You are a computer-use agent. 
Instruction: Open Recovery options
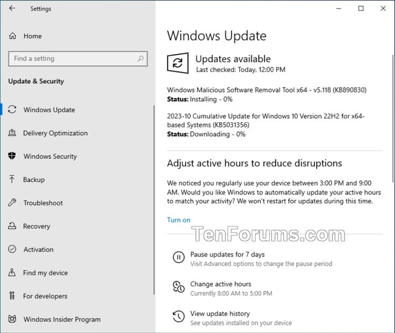tap(77, 226)
